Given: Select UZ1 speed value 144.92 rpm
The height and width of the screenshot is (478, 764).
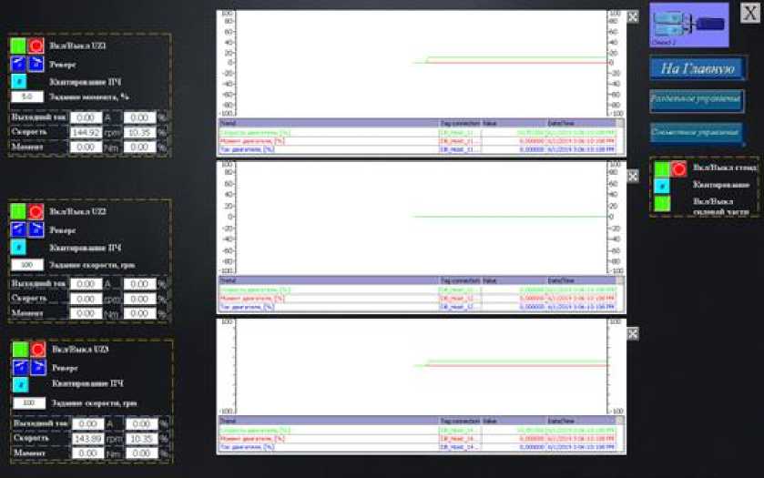Looking at the screenshot, I should click(86, 132).
